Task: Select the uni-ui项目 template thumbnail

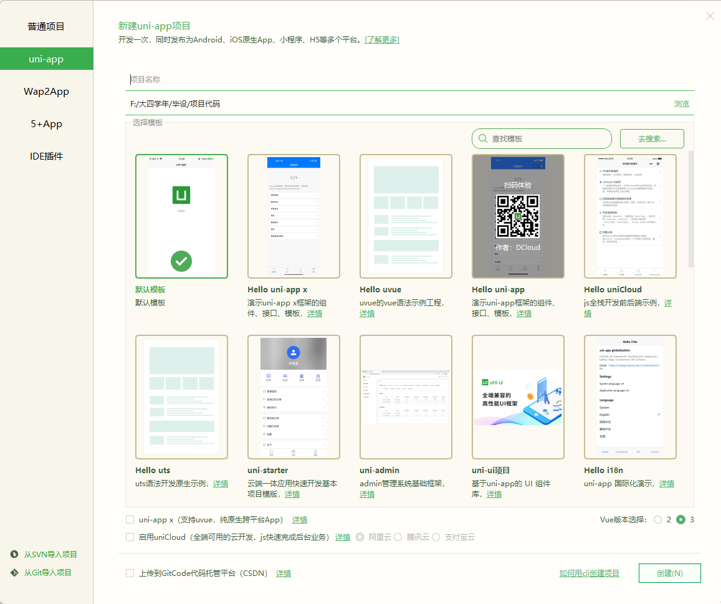Action: (x=518, y=397)
